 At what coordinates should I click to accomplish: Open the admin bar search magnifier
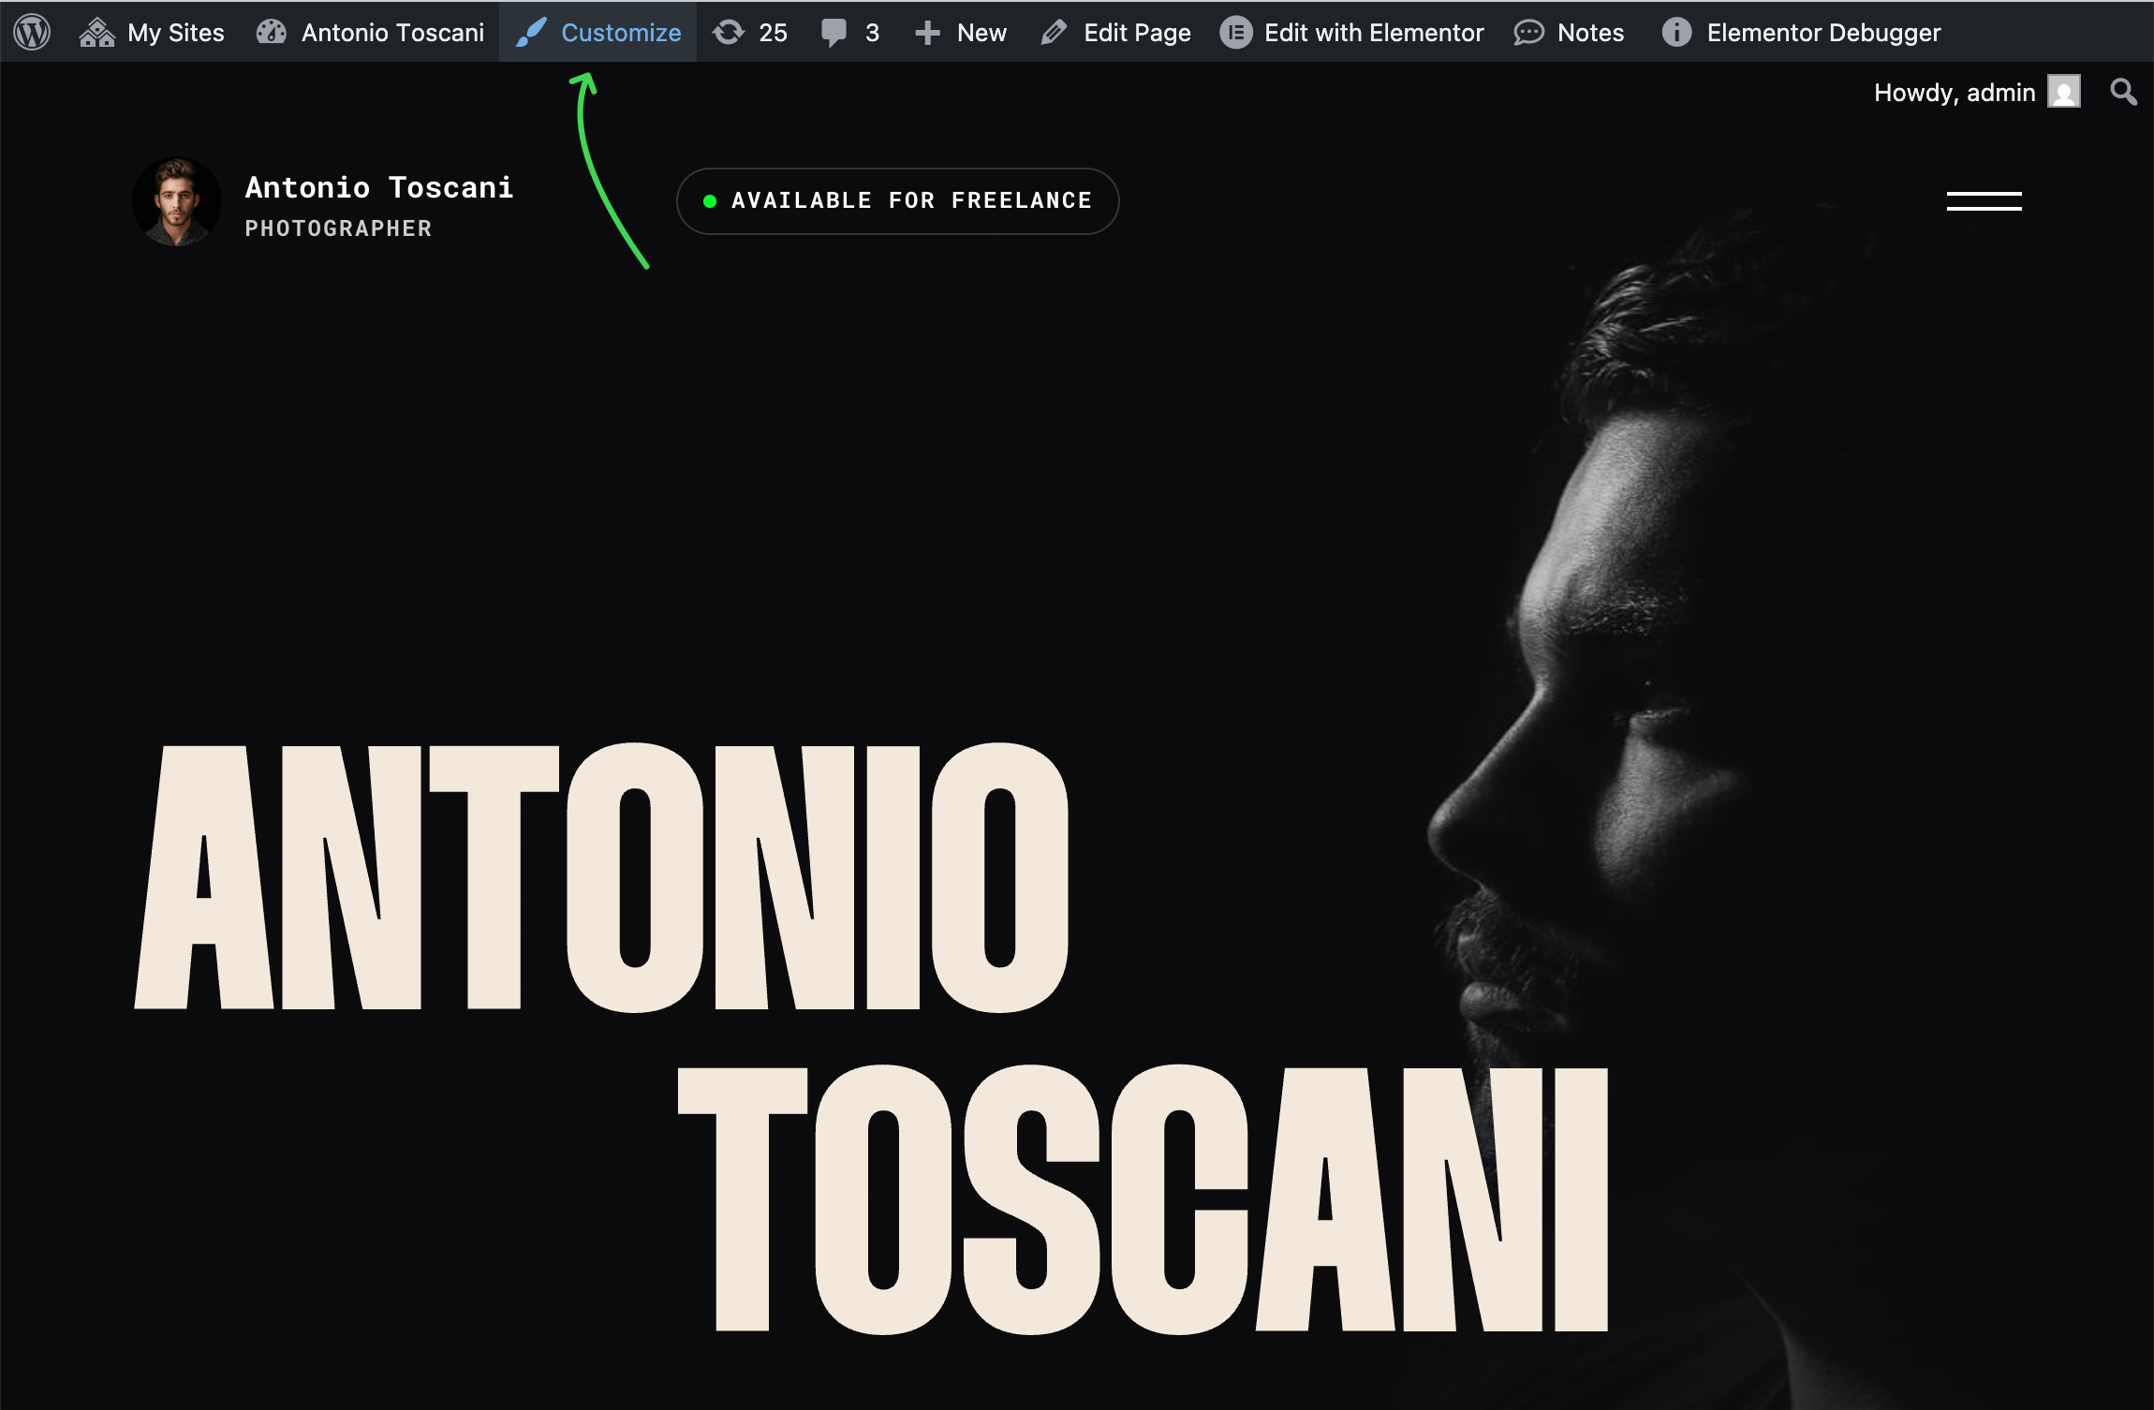click(2123, 92)
